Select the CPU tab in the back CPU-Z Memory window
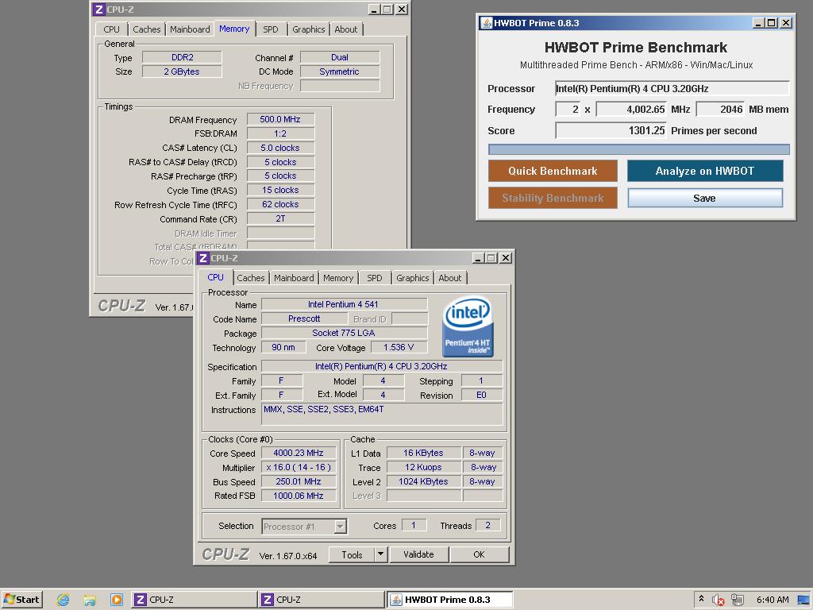813x610 pixels. 111,29
